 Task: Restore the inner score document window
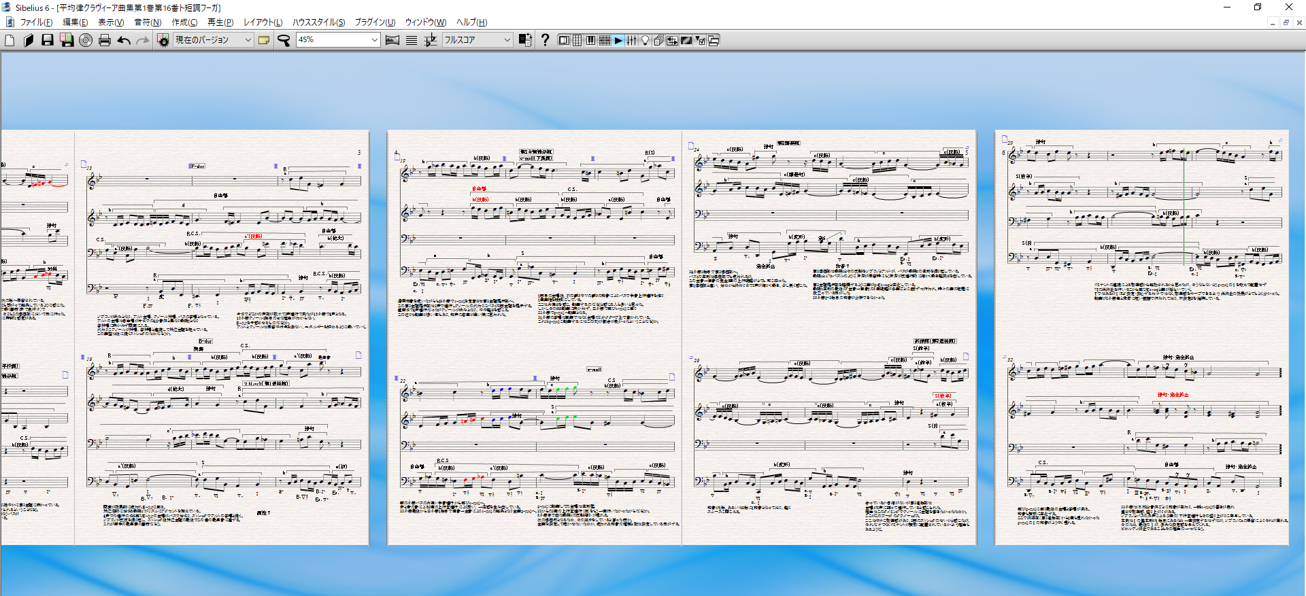point(1286,22)
